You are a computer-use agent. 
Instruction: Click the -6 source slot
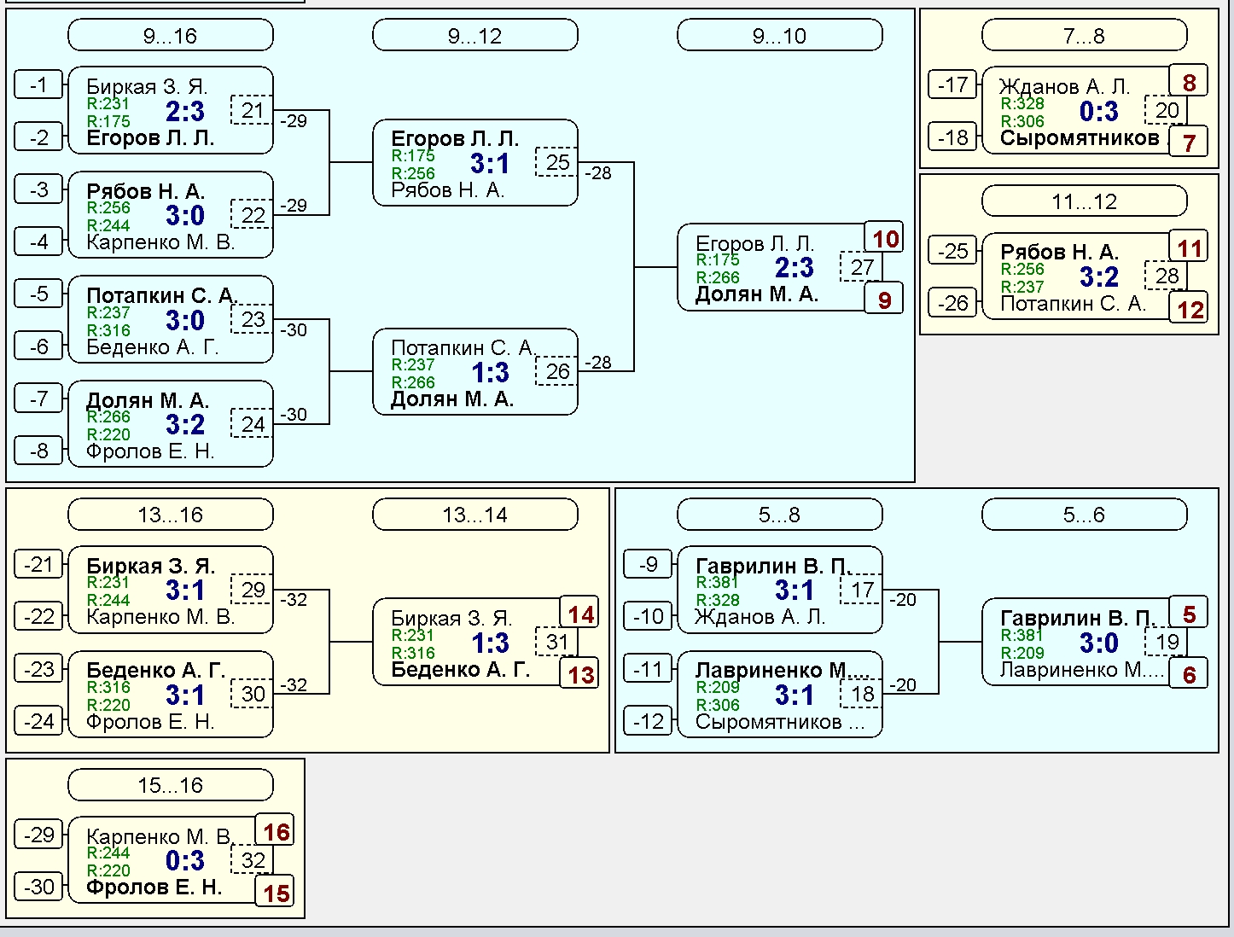(x=39, y=346)
